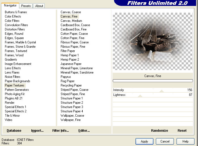Click the filter preview image
Image resolution: width=198 pixels, height=146 pixels.
(x=153, y=41)
